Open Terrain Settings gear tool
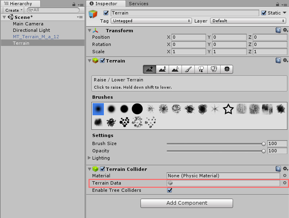289x218 pixels. point(227,69)
